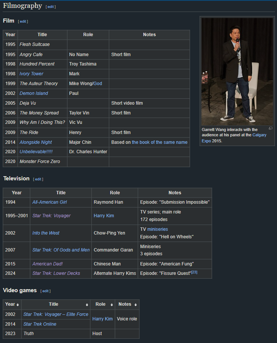The width and height of the screenshot is (277, 343).
Task: Select 'Raymond Han' role cell
Action: (x=115, y=202)
